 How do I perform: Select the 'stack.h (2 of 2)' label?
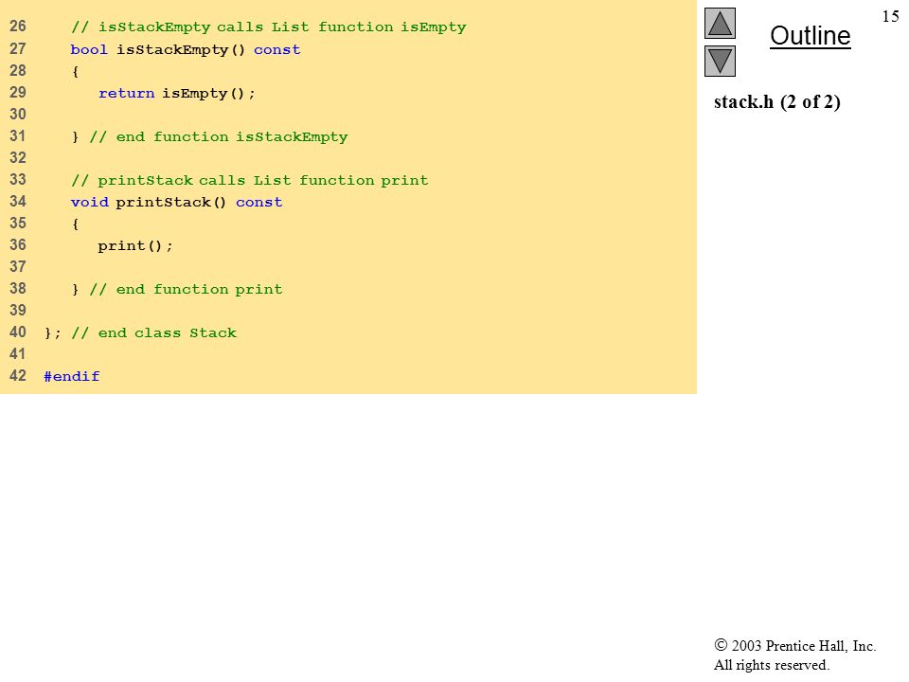pos(776,102)
